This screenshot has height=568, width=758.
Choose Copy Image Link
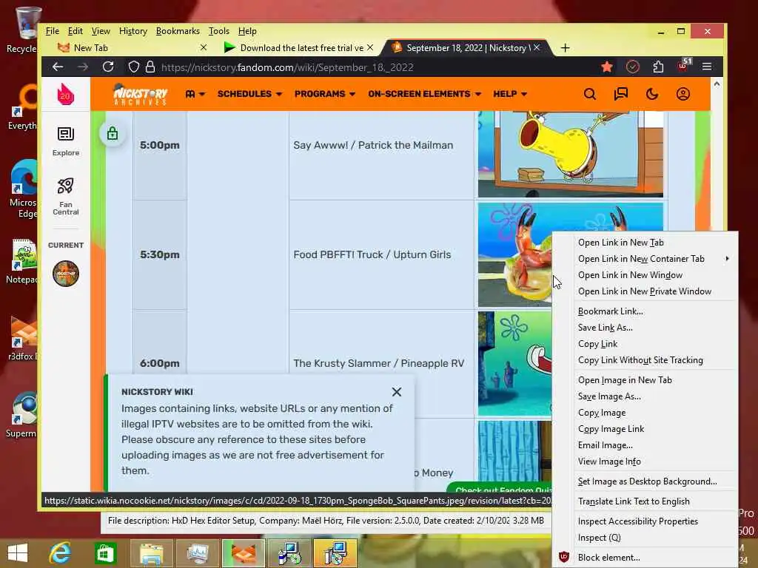click(645, 429)
